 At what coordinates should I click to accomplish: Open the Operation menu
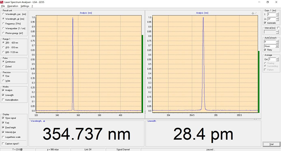point(13,6)
